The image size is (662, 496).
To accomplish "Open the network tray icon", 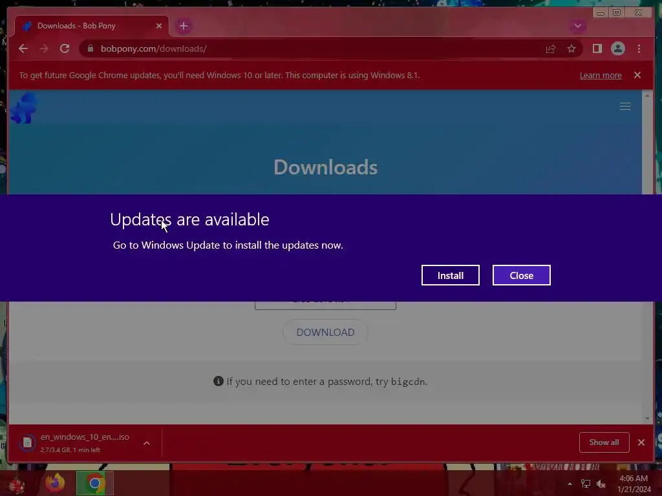I will coord(586,484).
